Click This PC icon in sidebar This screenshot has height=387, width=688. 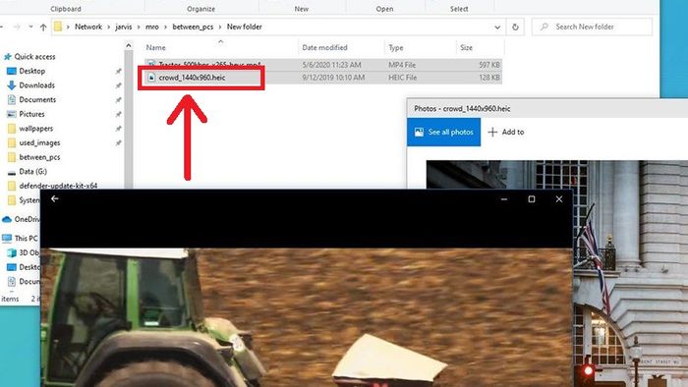[x=7, y=238]
